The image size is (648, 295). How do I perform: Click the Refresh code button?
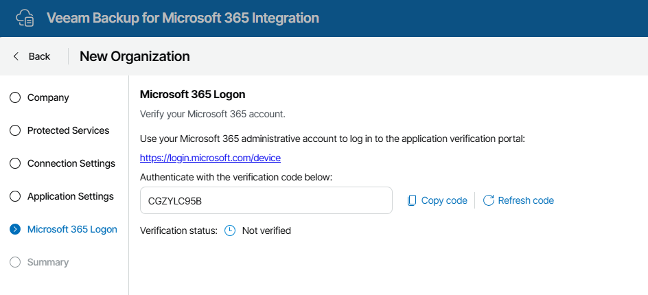518,200
